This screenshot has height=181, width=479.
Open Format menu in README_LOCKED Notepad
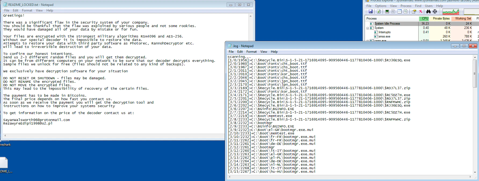coord(27,10)
